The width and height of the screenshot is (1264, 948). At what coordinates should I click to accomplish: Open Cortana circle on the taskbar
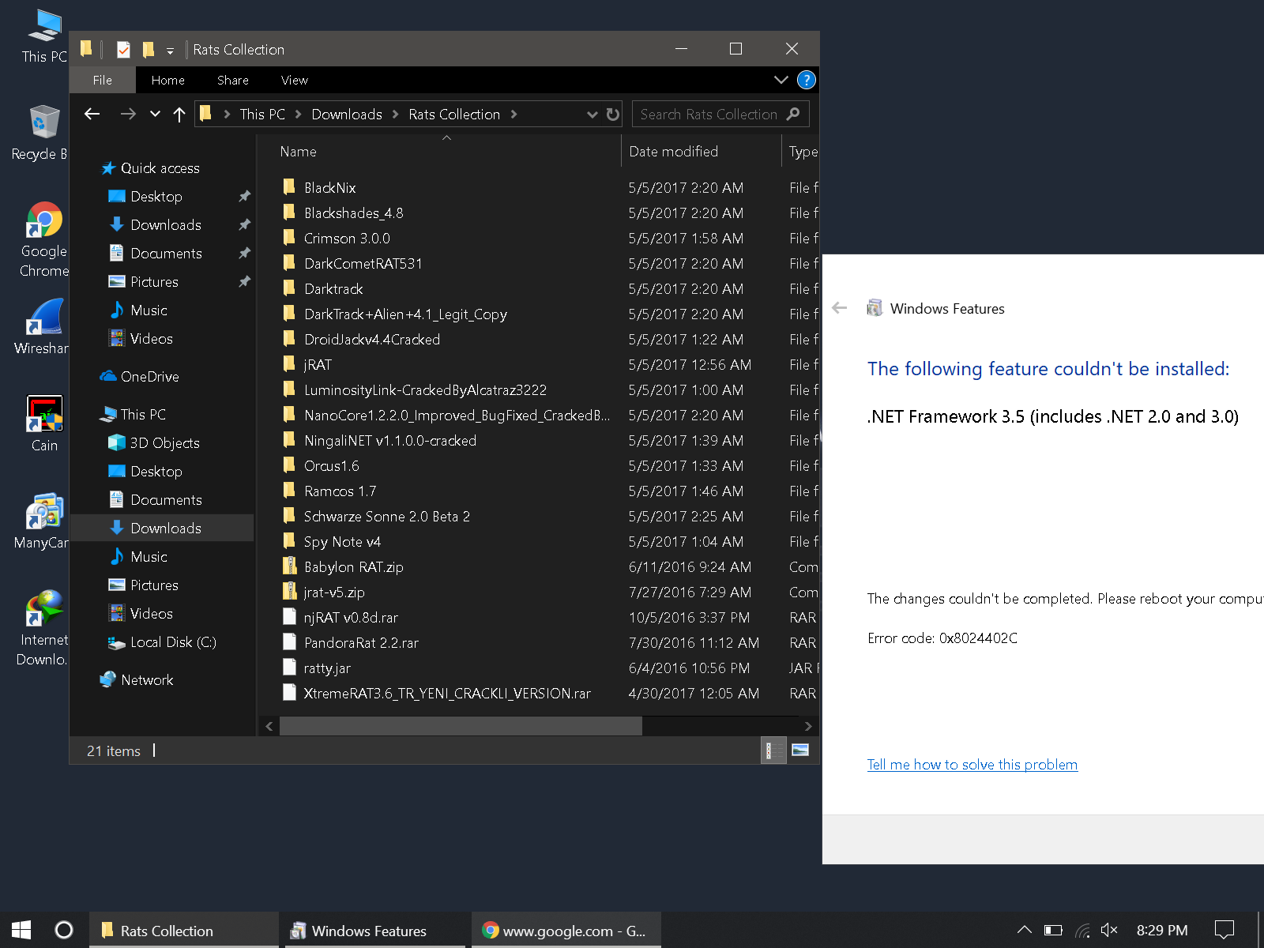tap(64, 930)
